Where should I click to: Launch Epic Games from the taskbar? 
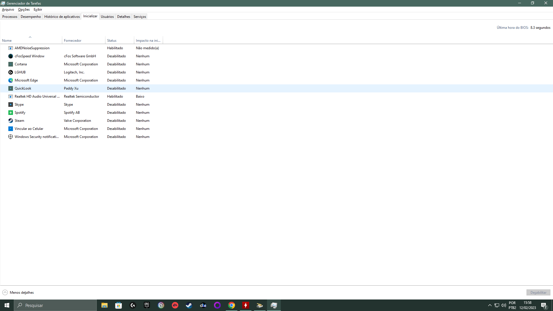click(x=147, y=305)
